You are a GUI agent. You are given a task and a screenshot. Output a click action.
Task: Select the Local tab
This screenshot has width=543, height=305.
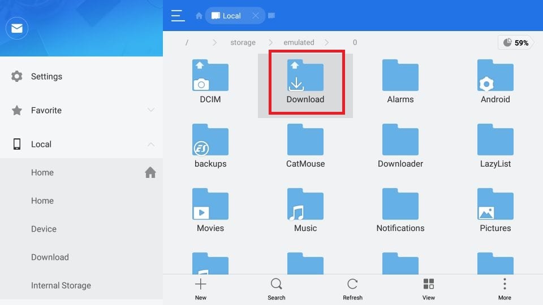coord(235,16)
